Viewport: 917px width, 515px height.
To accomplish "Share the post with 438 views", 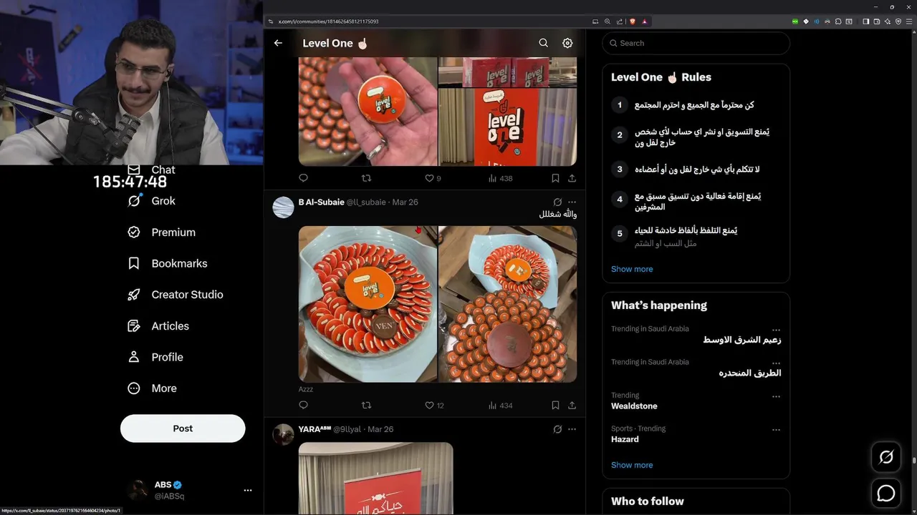I will click(x=572, y=178).
